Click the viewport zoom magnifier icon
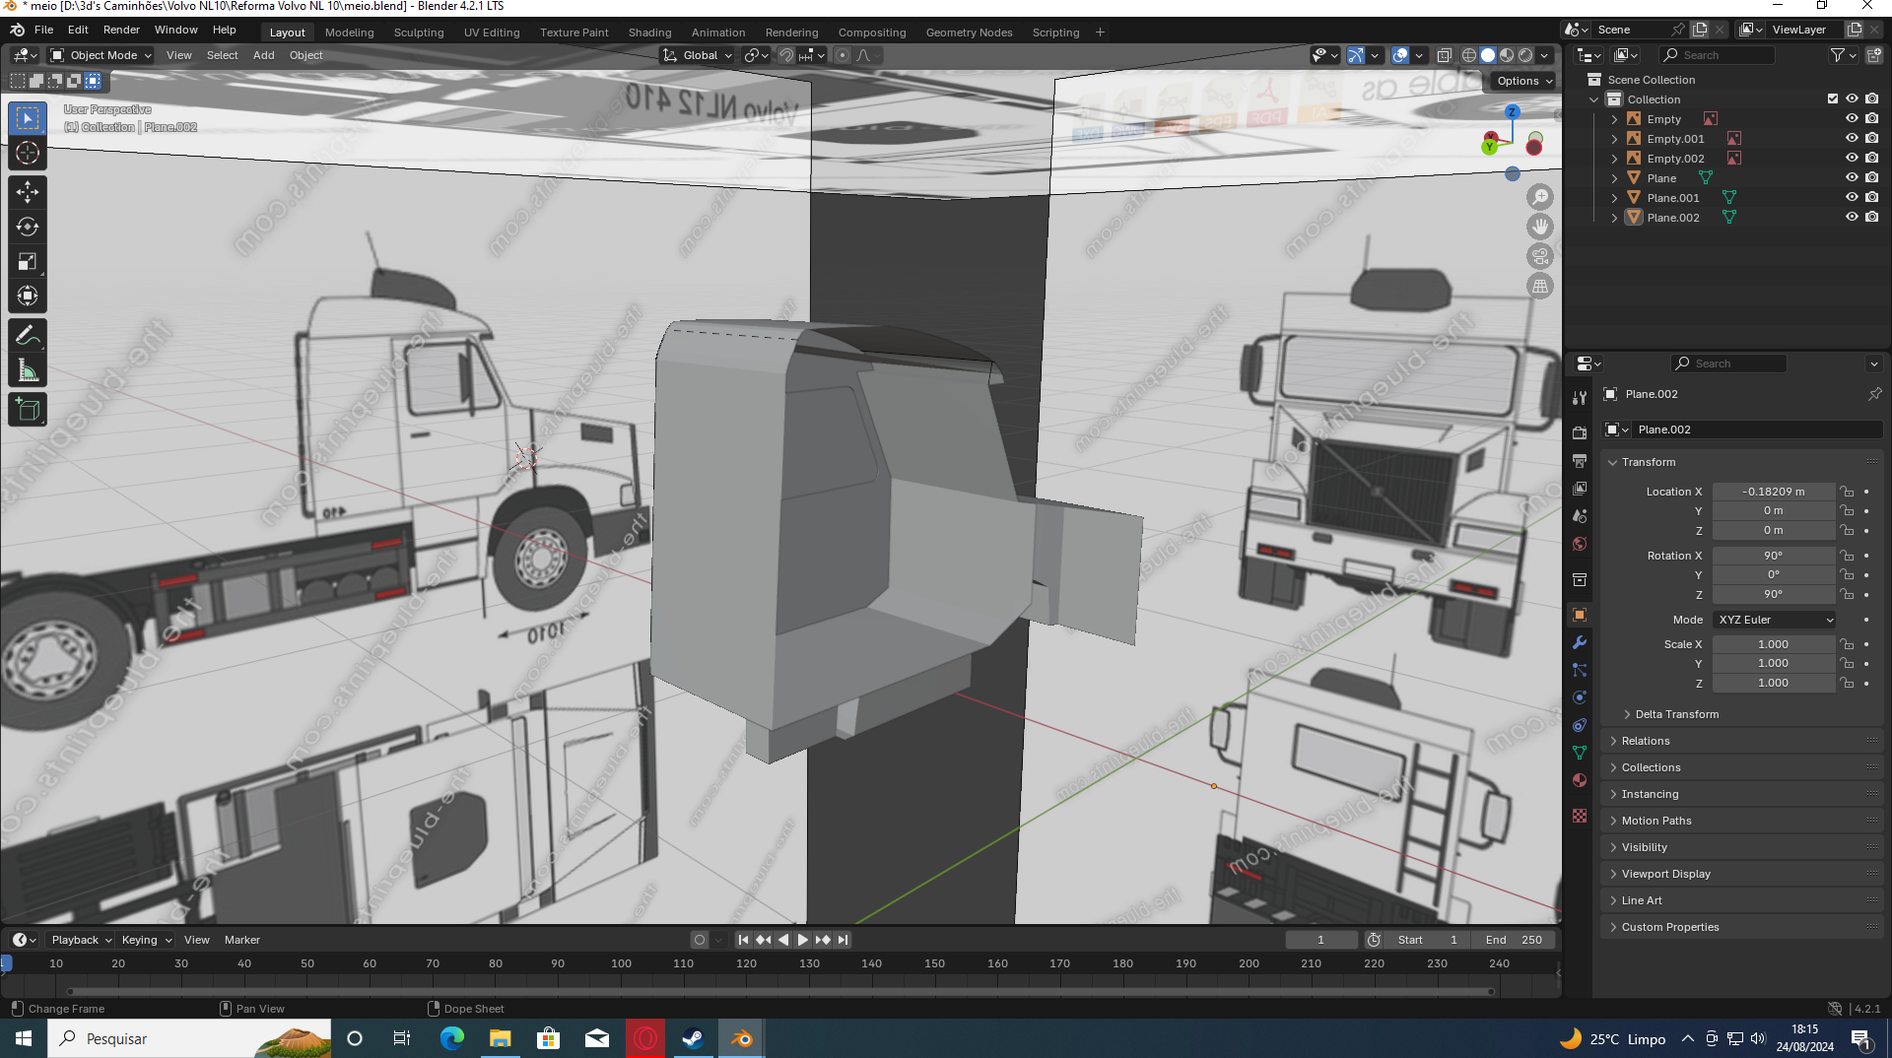1892x1058 pixels. pos(1539,197)
